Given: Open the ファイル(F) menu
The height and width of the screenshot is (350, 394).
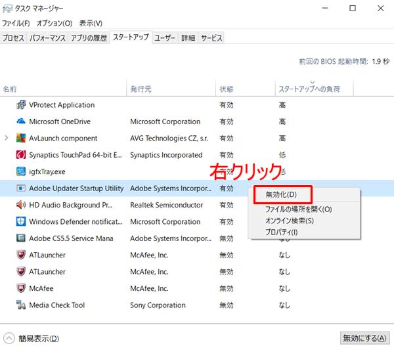Looking at the screenshot, I should pyautogui.click(x=16, y=24).
